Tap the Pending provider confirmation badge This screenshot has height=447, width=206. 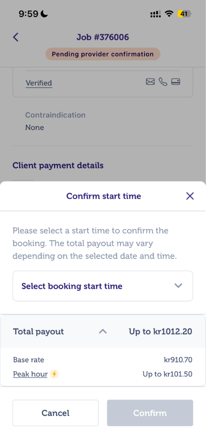click(x=103, y=54)
